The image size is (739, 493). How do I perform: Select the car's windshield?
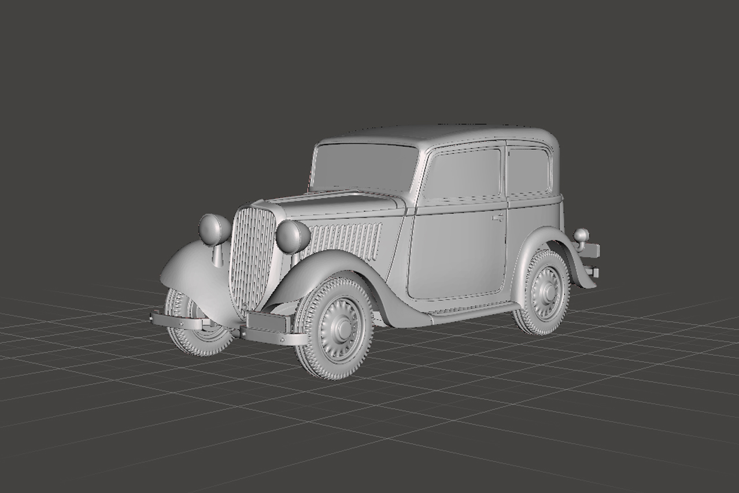(x=364, y=167)
